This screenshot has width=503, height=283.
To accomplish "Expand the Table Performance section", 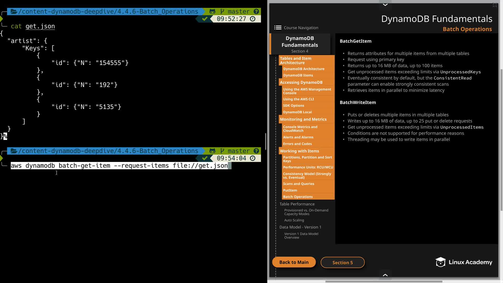I will [x=297, y=204].
